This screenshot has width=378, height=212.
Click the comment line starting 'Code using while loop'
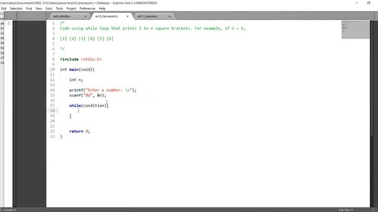click(x=152, y=28)
